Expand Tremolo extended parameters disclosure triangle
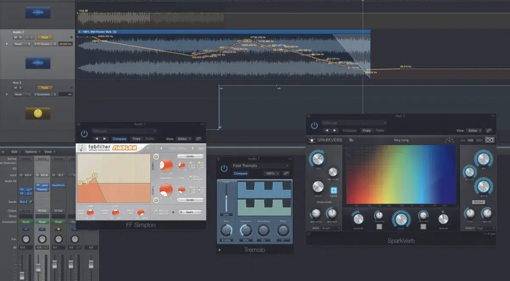The width and height of the screenshot is (510, 281). coord(220,250)
